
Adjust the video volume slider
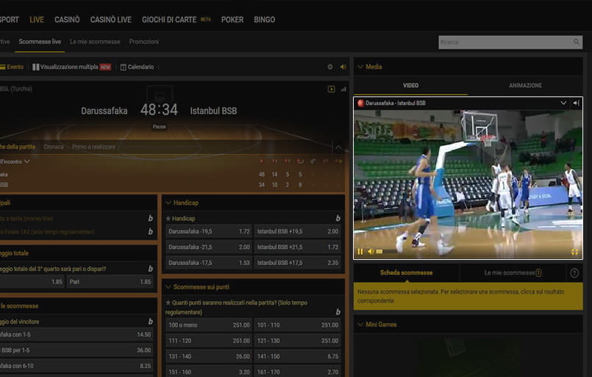coord(386,252)
